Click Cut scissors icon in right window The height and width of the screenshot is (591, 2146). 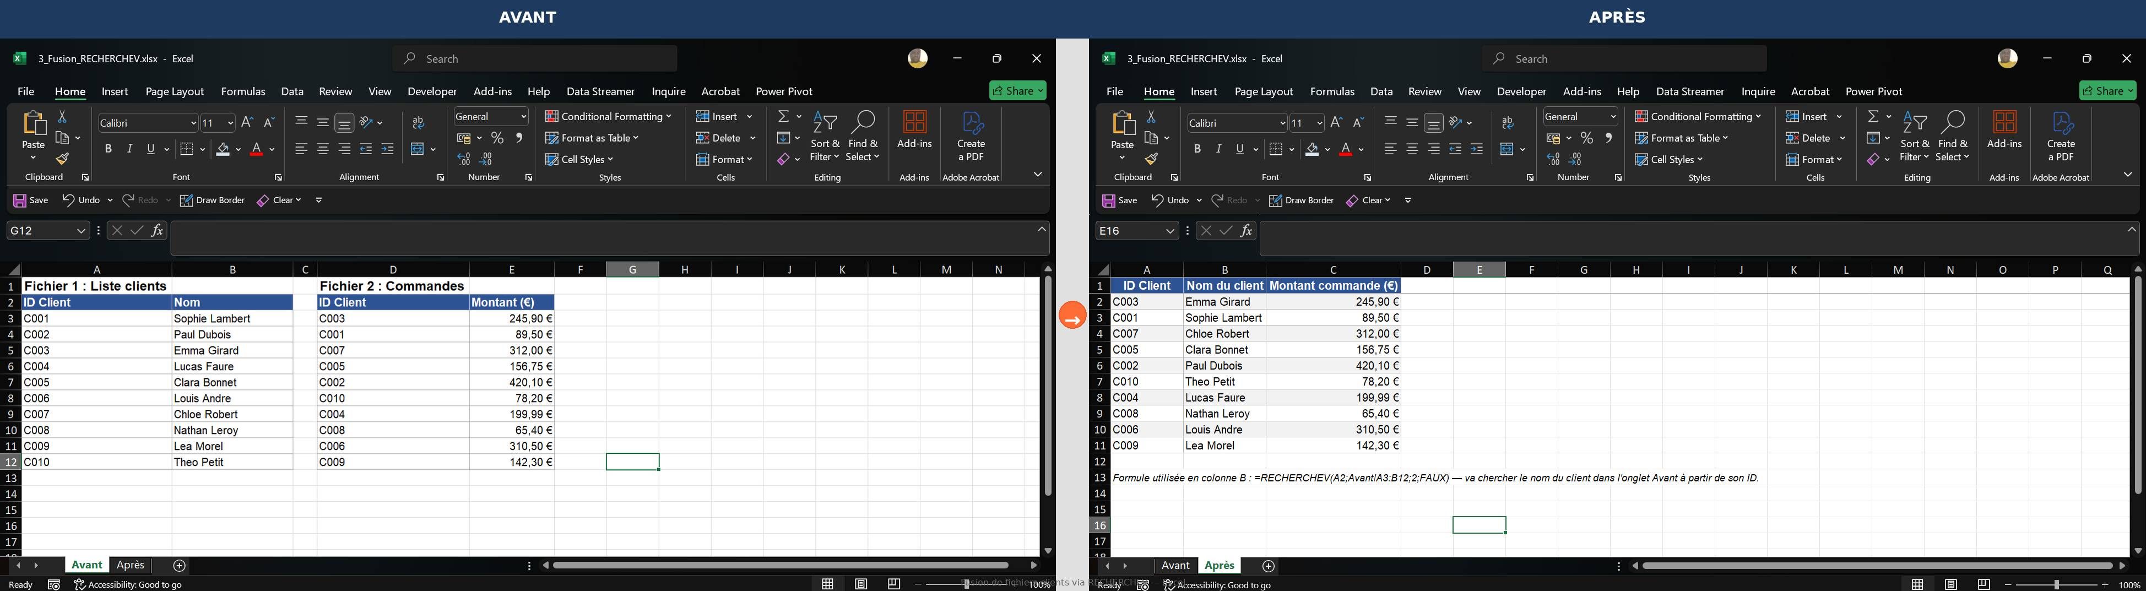pyautogui.click(x=1151, y=117)
